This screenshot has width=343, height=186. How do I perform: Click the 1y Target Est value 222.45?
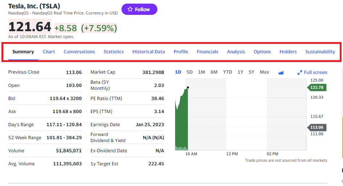pyautogui.click(x=156, y=164)
